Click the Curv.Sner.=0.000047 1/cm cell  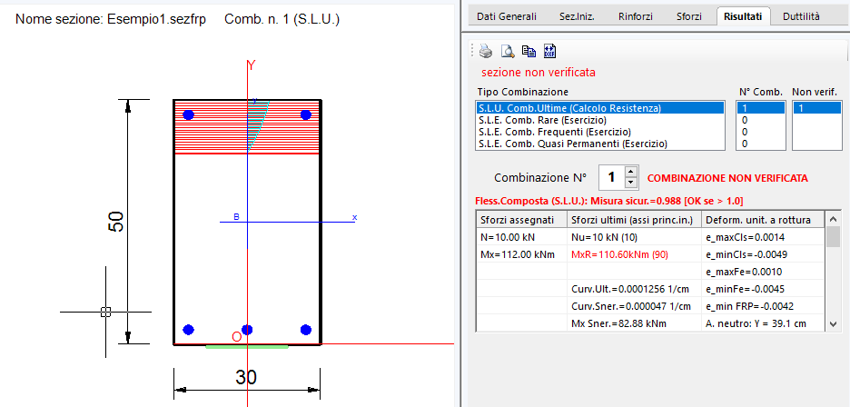click(x=634, y=306)
